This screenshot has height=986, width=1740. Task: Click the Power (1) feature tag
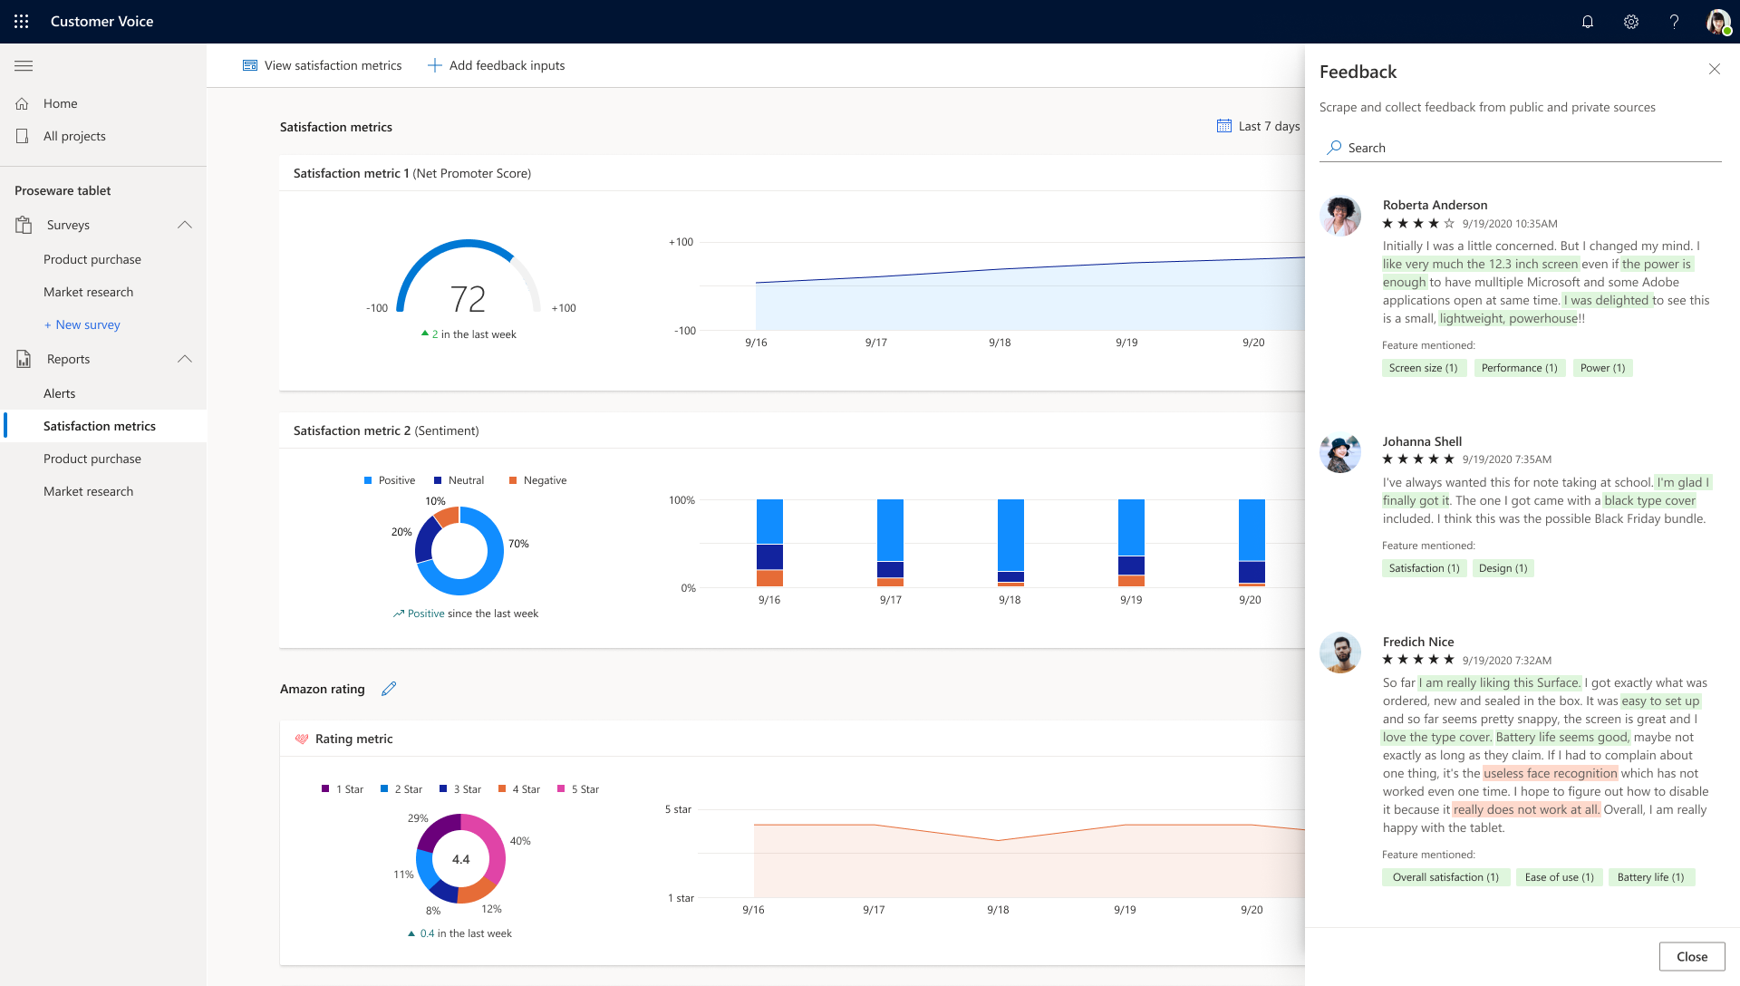(x=1602, y=368)
